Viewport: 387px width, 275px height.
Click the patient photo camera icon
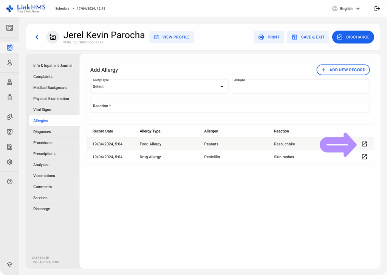(53, 37)
